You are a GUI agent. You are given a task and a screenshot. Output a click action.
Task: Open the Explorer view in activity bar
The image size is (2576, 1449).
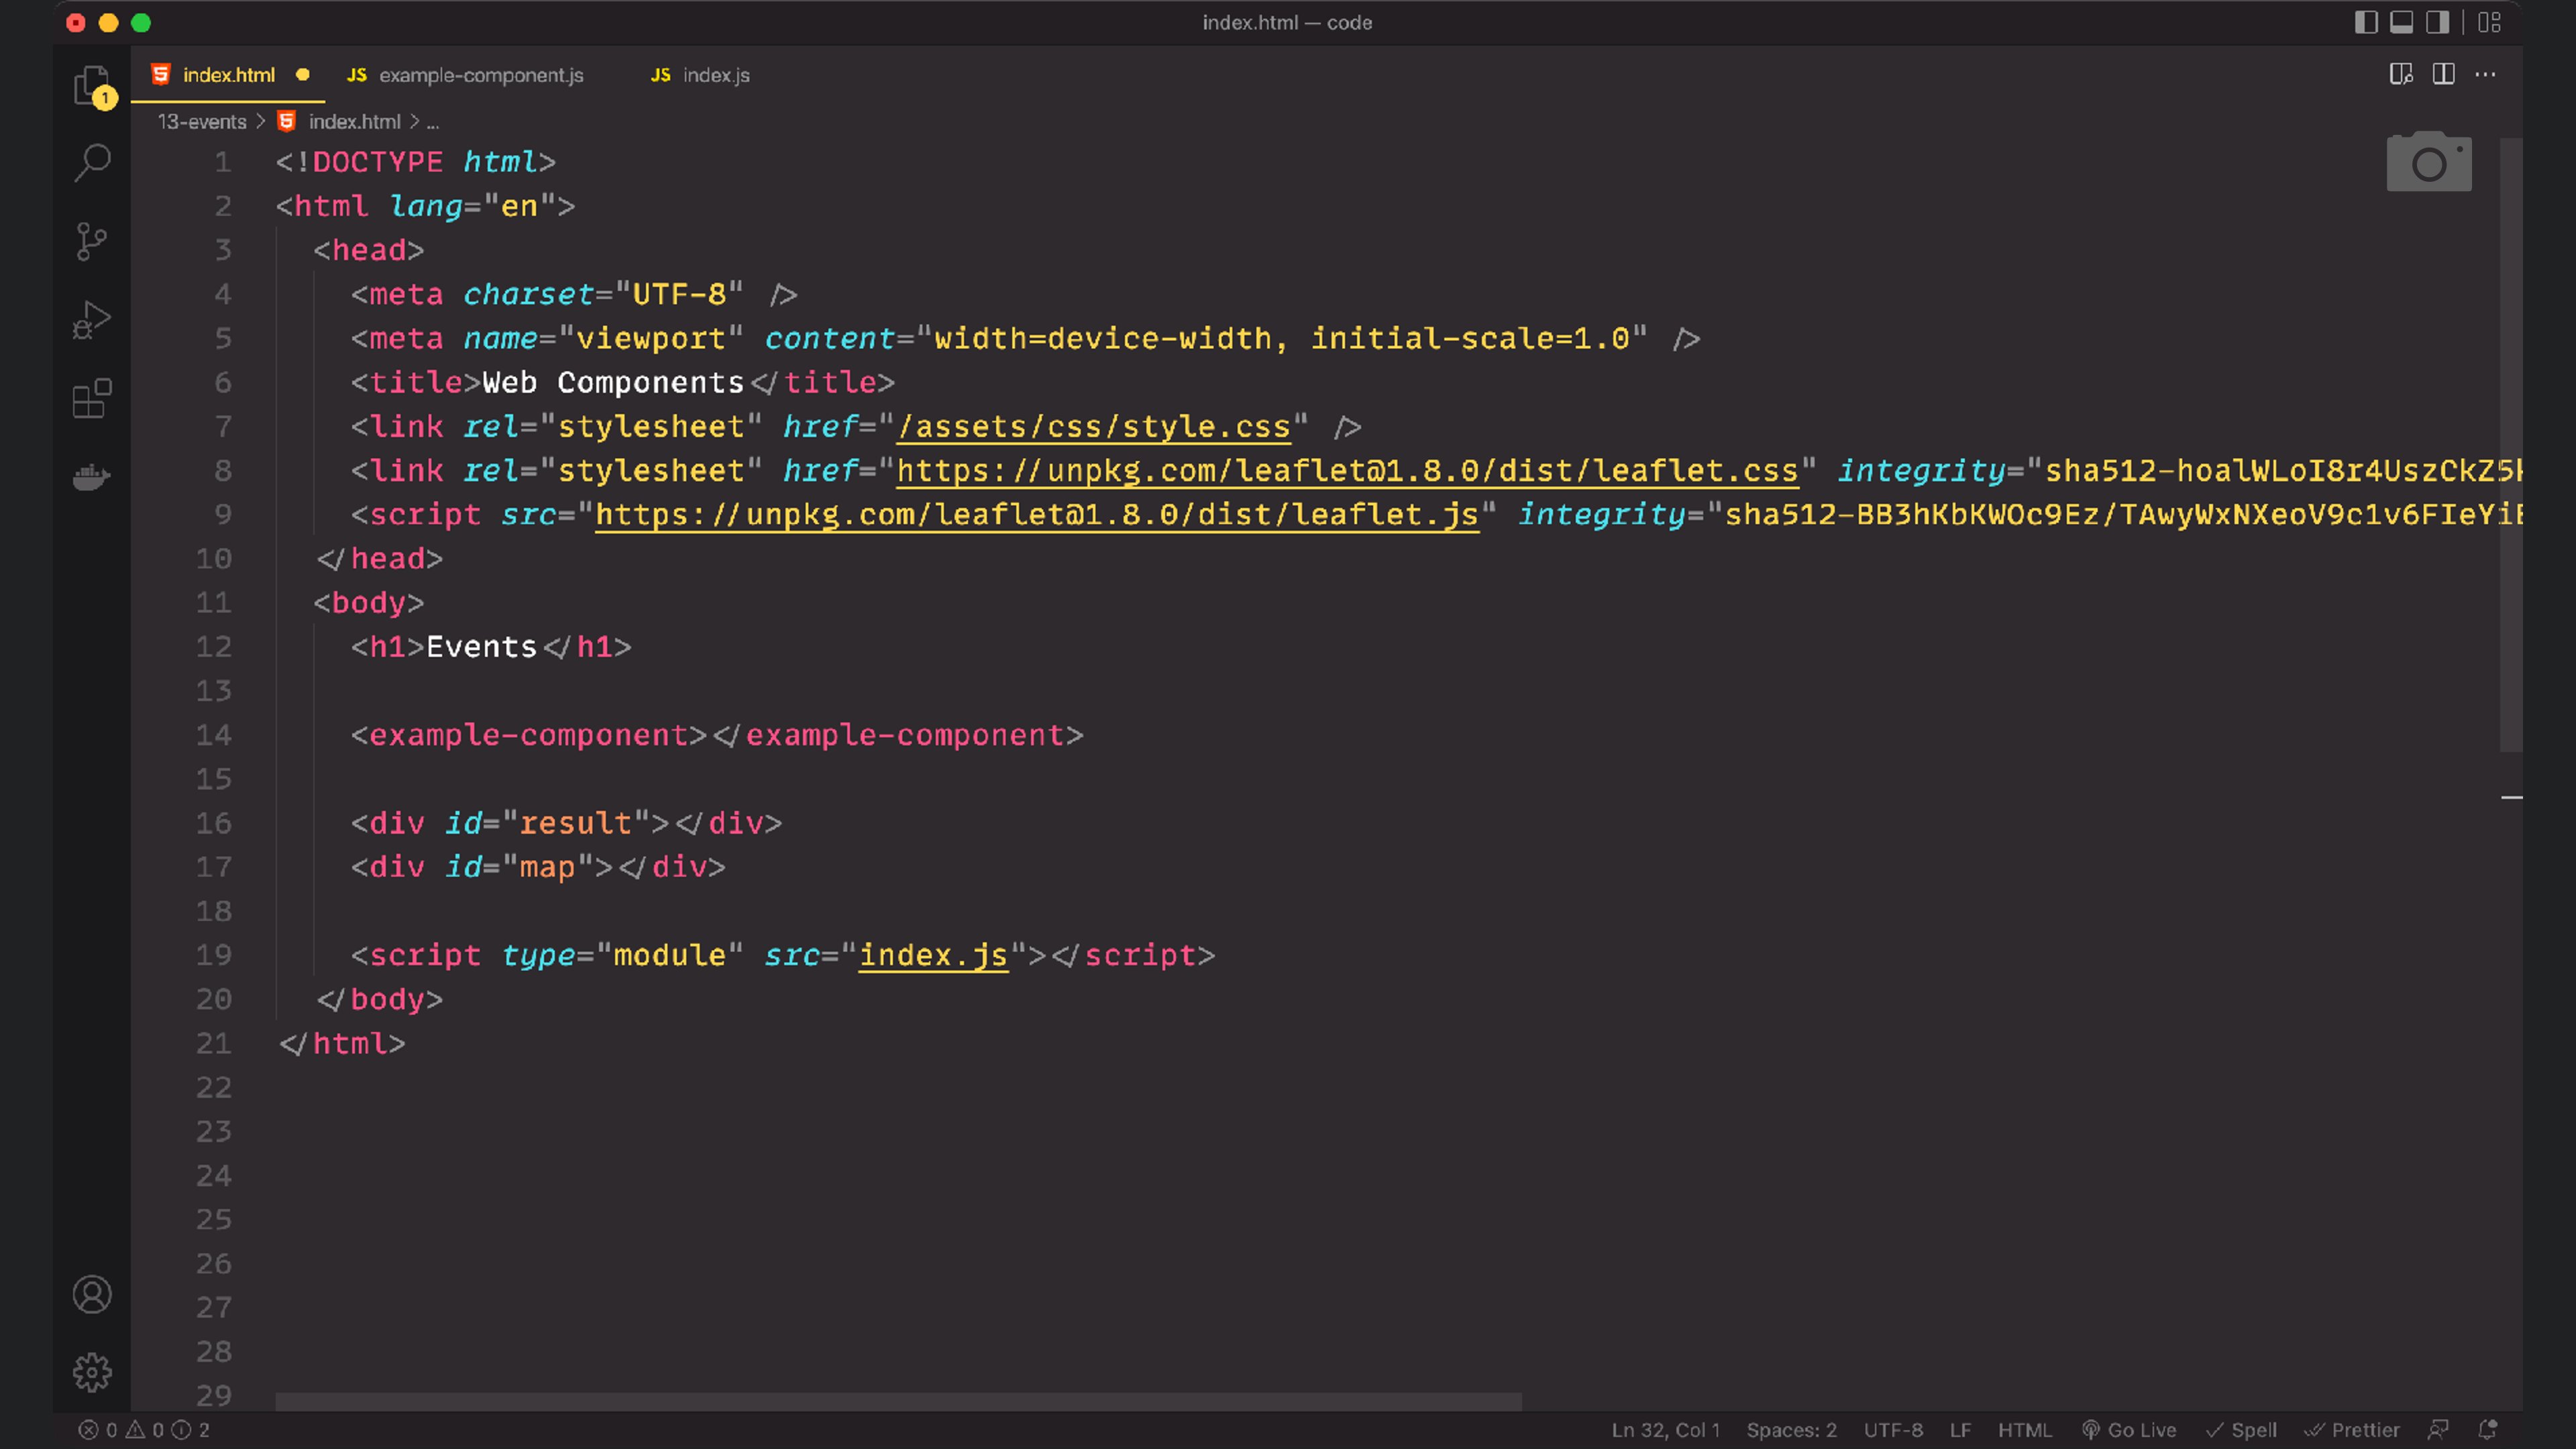[x=92, y=85]
